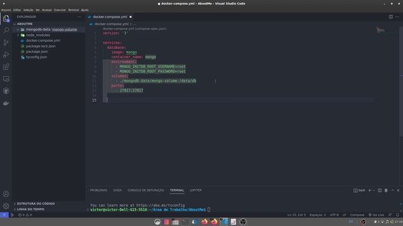Open the Accounts menu icon
Screen dimensions: 403x226
[x=6, y=194]
